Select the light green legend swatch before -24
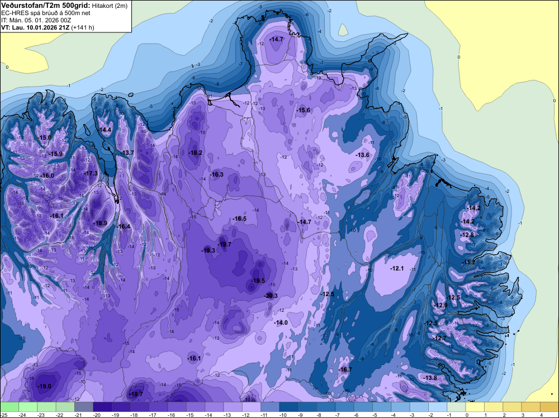Screen dimensions: 559x418 coord(10,407)
